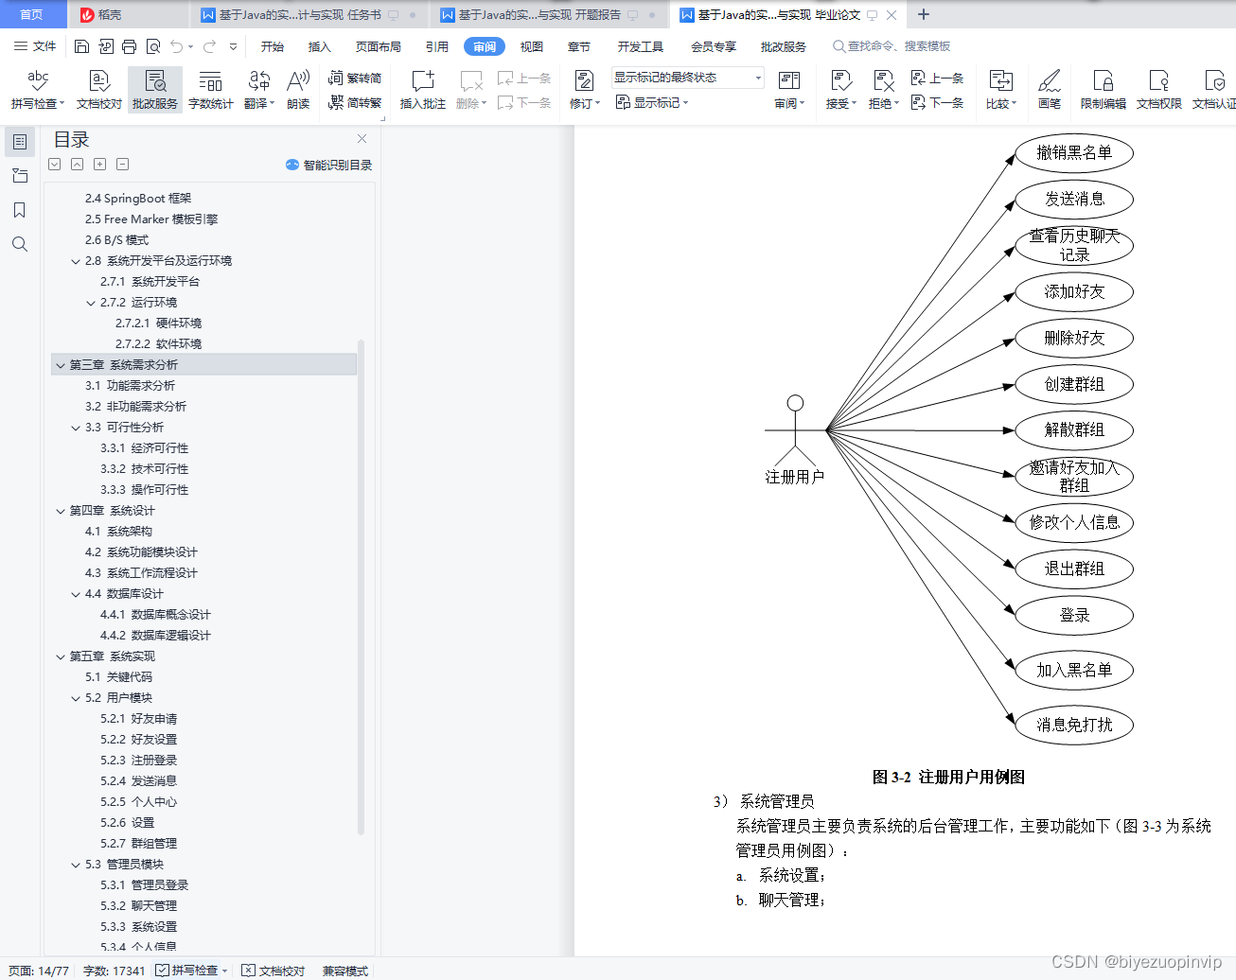Open the review pane (审阅) icon
Screen dimensions: 1236x980
[788, 90]
